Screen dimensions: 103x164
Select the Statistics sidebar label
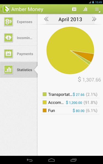pos(24,70)
